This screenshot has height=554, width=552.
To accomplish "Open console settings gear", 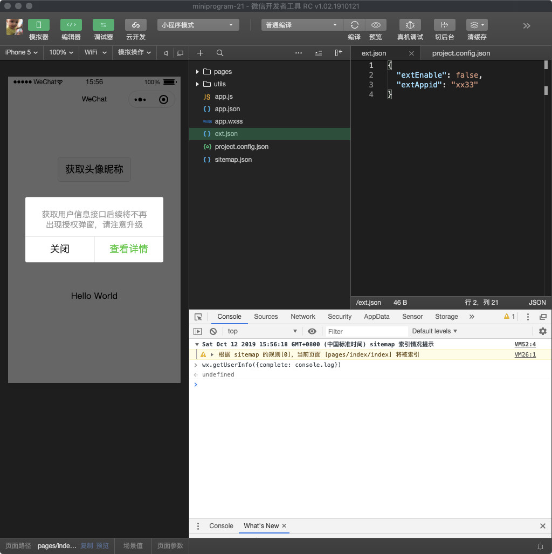I will (x=543, y=331).
